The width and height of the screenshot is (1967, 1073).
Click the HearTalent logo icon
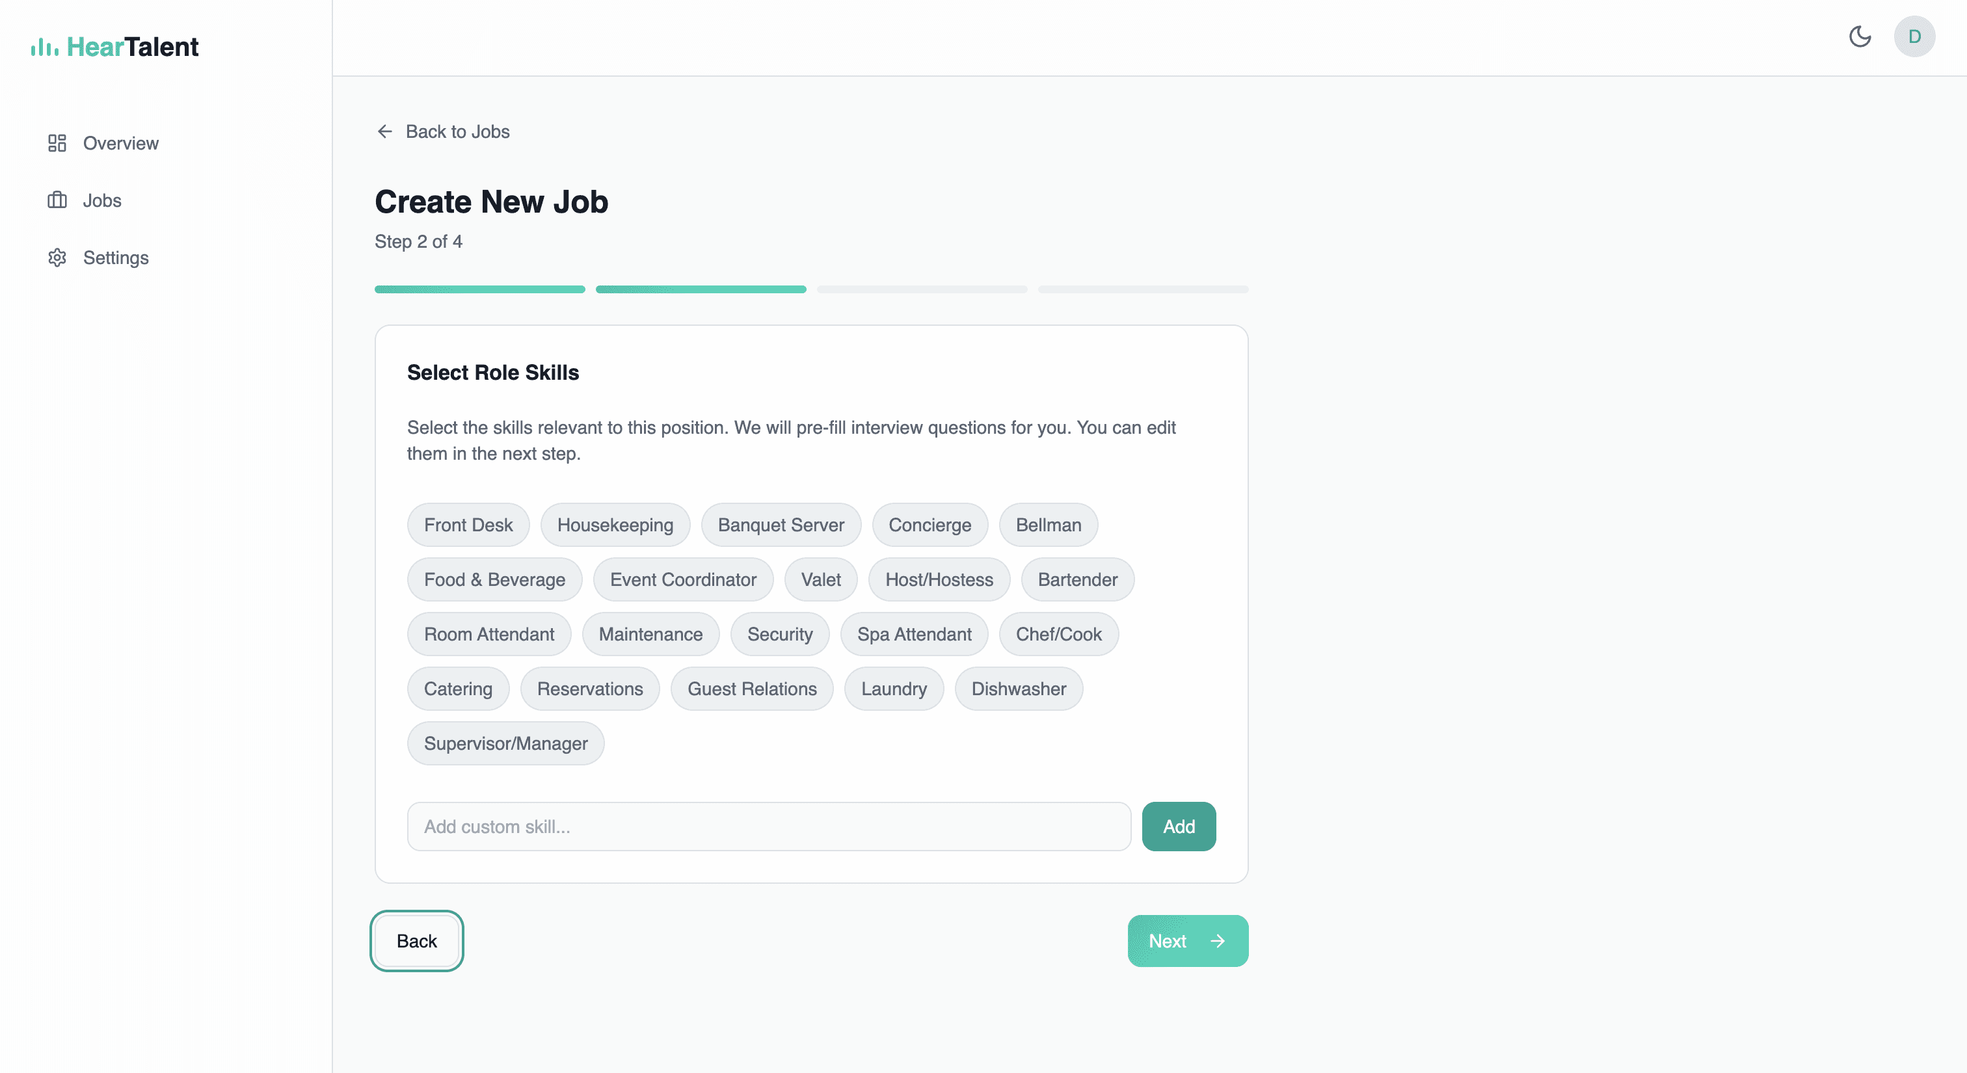pyautogui.click(x=44, y=47)
